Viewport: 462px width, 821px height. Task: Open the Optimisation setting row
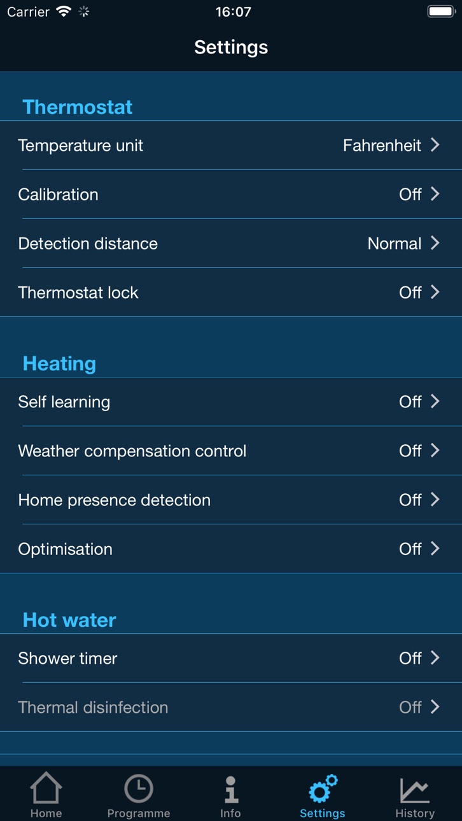coord(231,549)
